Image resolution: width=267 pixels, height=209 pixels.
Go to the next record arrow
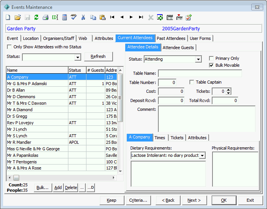pos(131,17)
